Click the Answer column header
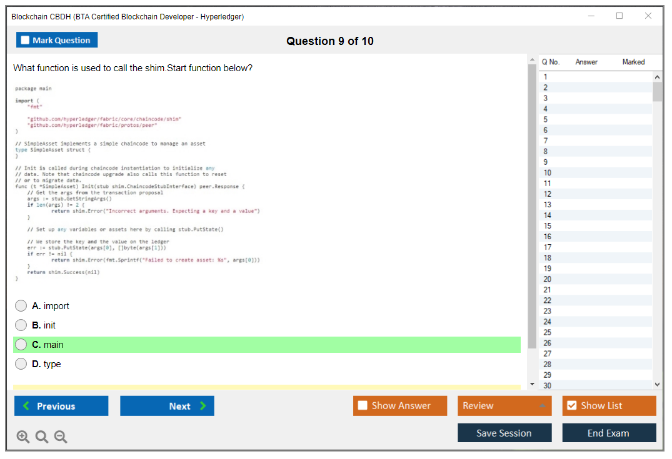Viewport: 672px width, 459px height. [586, 62]
